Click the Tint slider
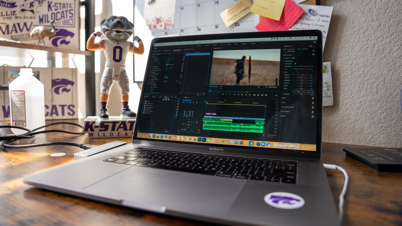Image resolution: width=402 pixels, height=226 pixels. click(x=302, y=69)
